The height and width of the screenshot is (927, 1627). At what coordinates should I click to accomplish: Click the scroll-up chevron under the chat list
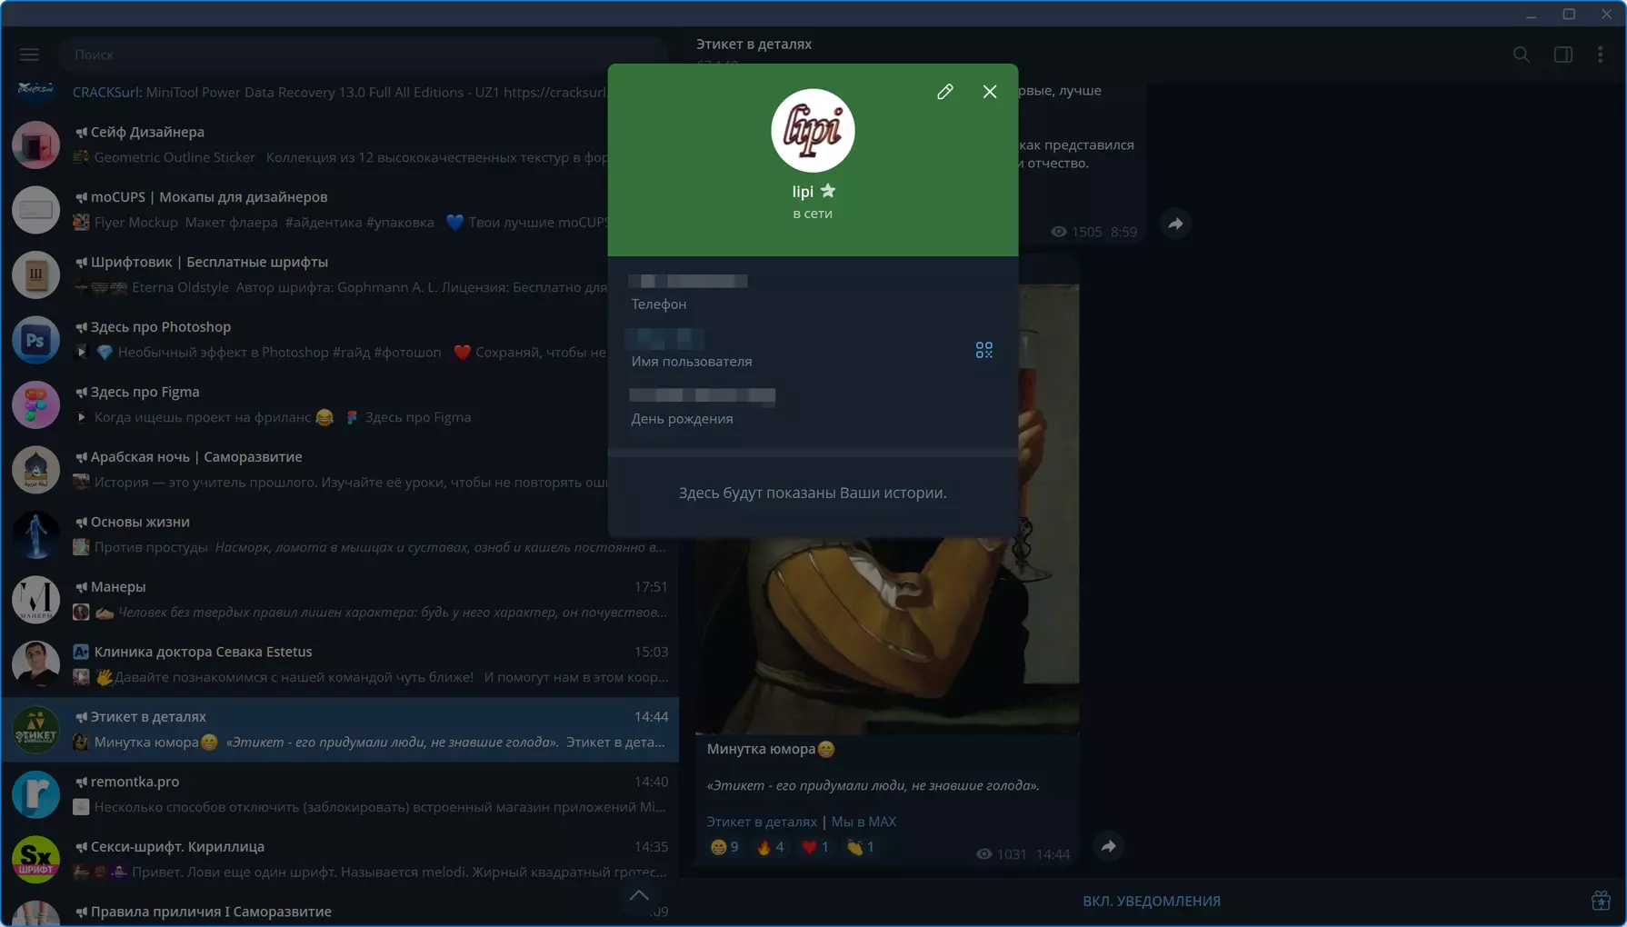pyautogui.click(x=639, y=895)
